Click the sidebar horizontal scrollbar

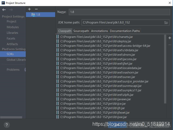(x=11, y=118)
